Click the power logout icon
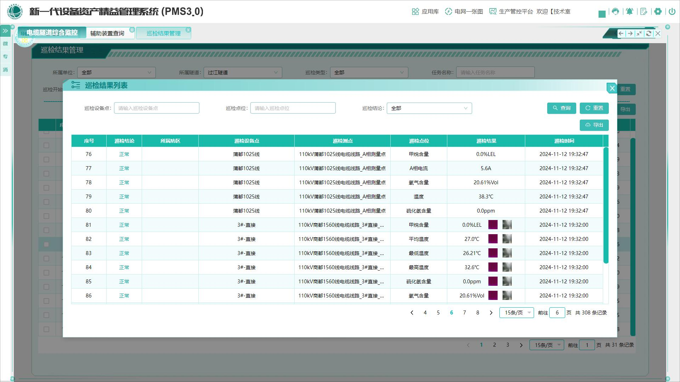The width and height of the screenshot is (680, 382). pyautogui.click(x=672, y=11)
